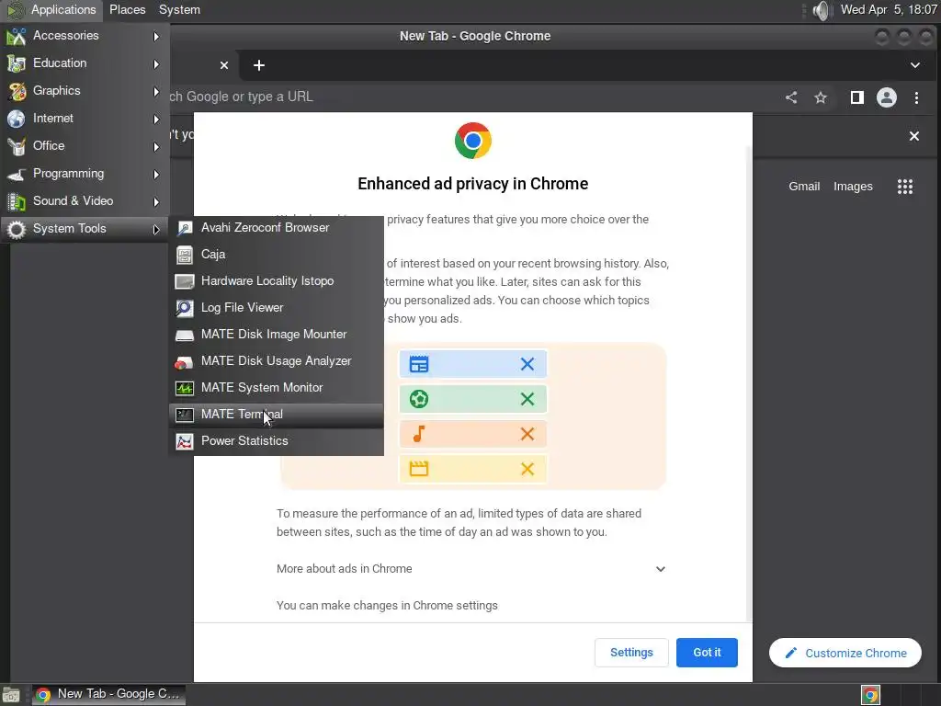Launch Power Statistics
941x706 pixels.
[x=276, y=440]
